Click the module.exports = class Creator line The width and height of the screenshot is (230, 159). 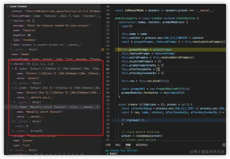(157, 18)
